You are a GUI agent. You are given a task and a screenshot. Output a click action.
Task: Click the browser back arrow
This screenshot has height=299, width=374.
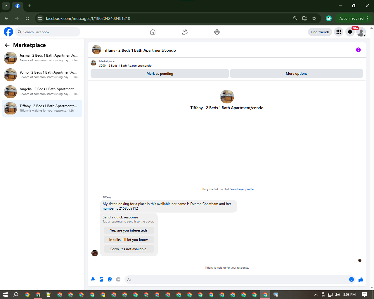click(x=6, y=18)
